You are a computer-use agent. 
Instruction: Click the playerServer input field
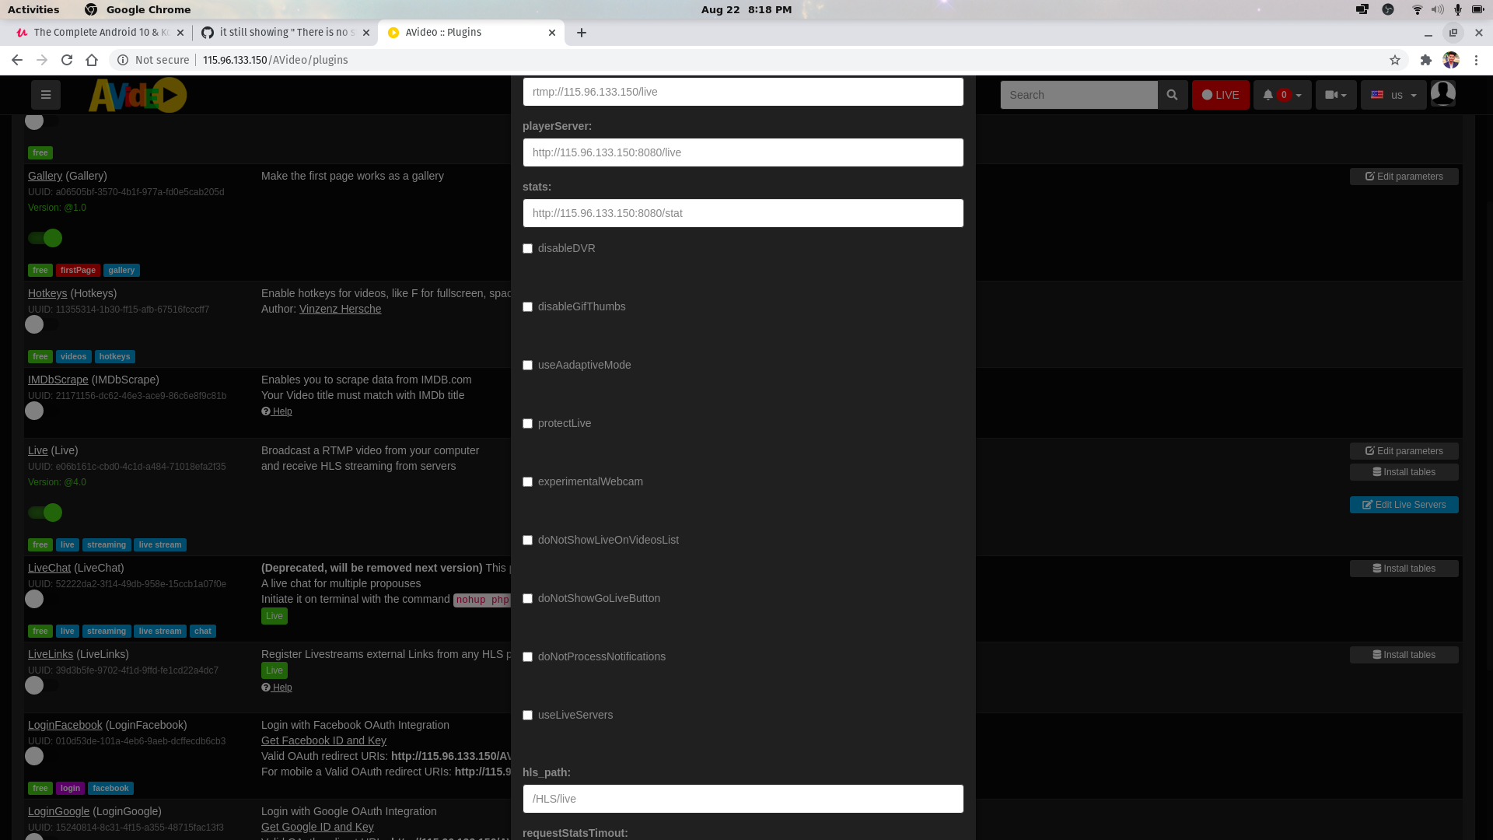click(x=743, y=152)
